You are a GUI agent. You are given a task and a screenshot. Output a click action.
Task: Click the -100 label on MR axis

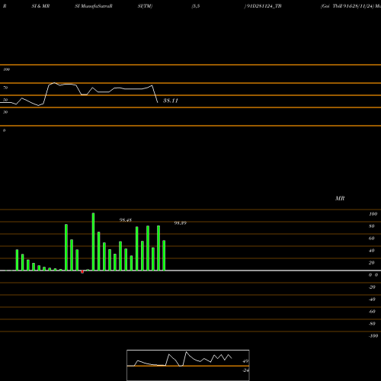(x=373, y=336)
